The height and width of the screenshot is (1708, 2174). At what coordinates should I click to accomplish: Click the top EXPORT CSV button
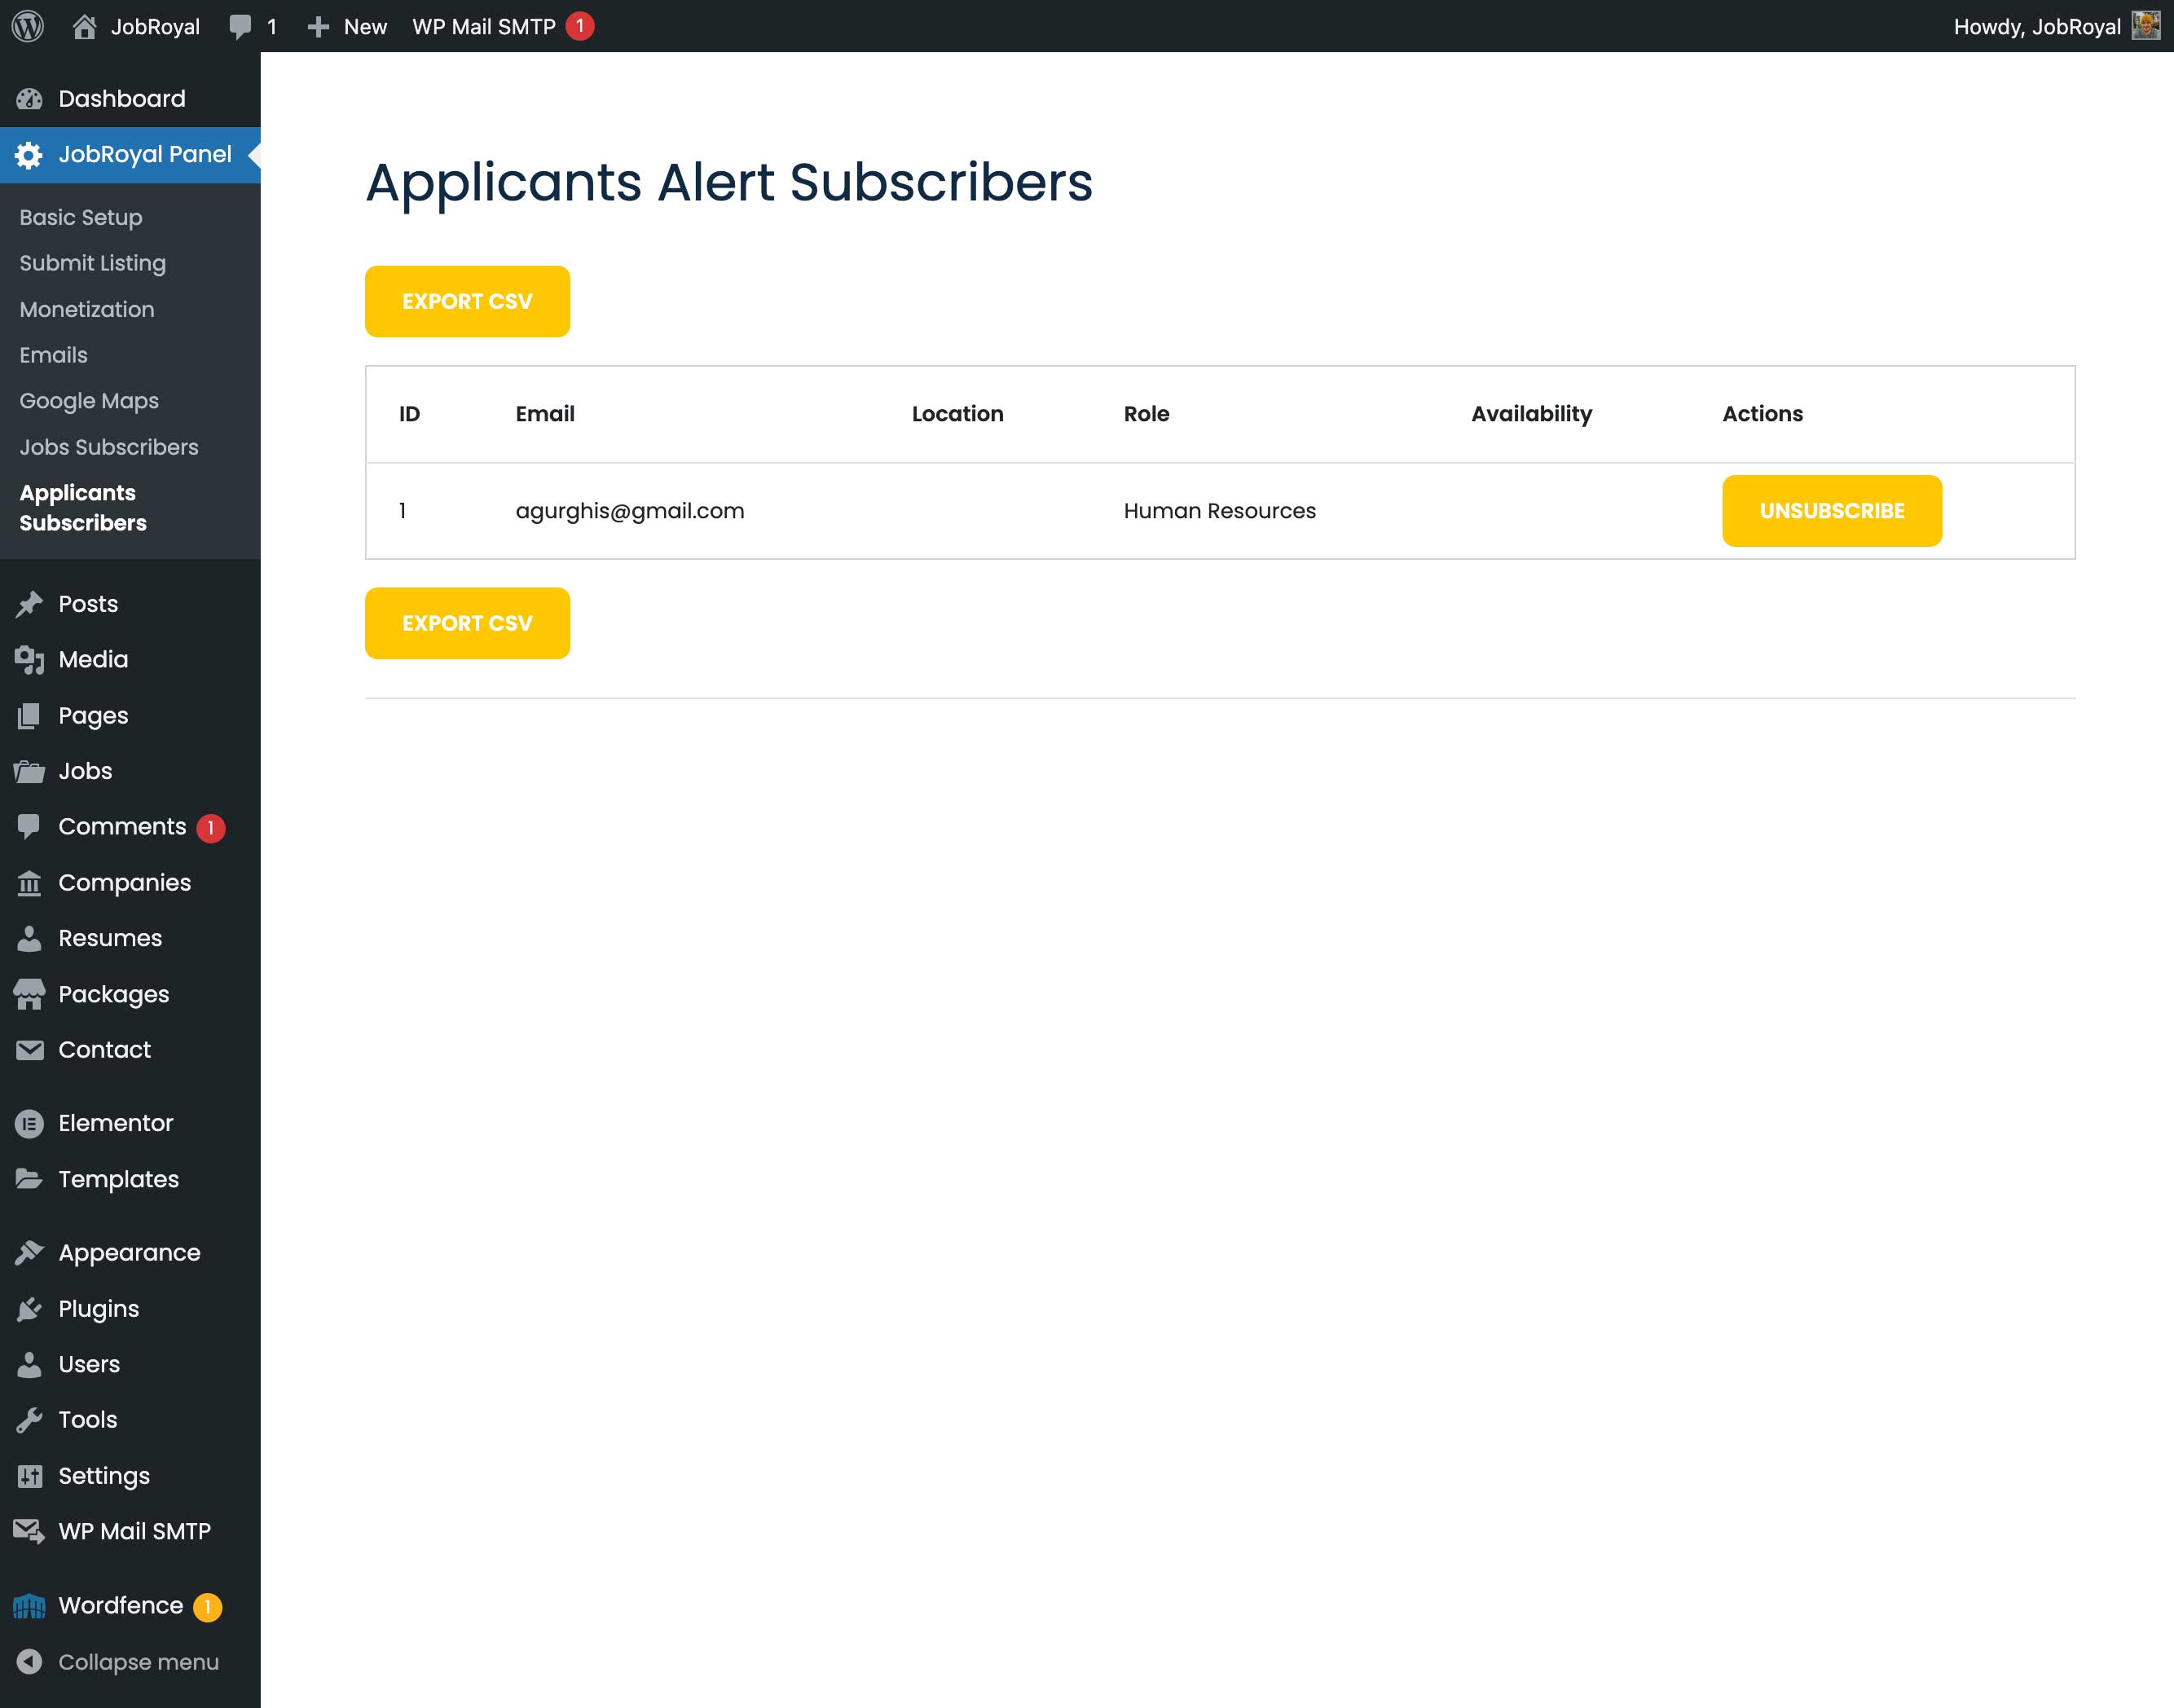pos(467,301)
